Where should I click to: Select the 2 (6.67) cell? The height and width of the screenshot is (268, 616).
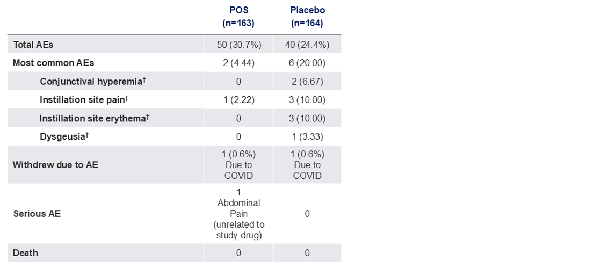pos(307,82)
